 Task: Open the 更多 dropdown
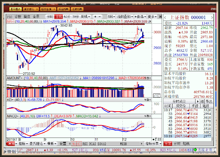152,17
